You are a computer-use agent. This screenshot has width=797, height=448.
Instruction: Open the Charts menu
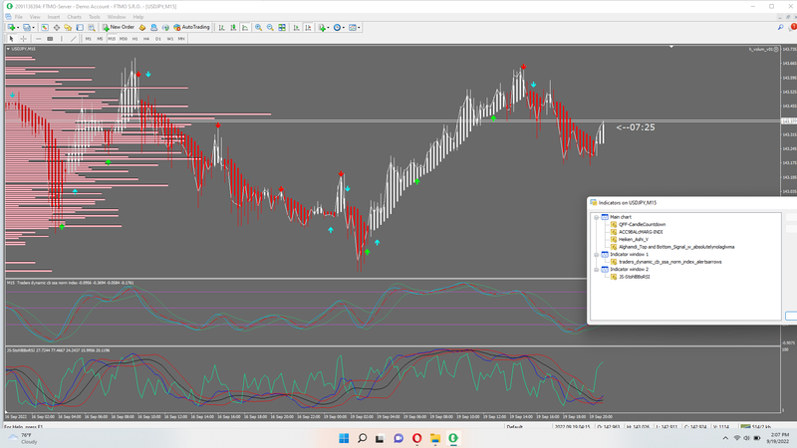coord(74,17)
